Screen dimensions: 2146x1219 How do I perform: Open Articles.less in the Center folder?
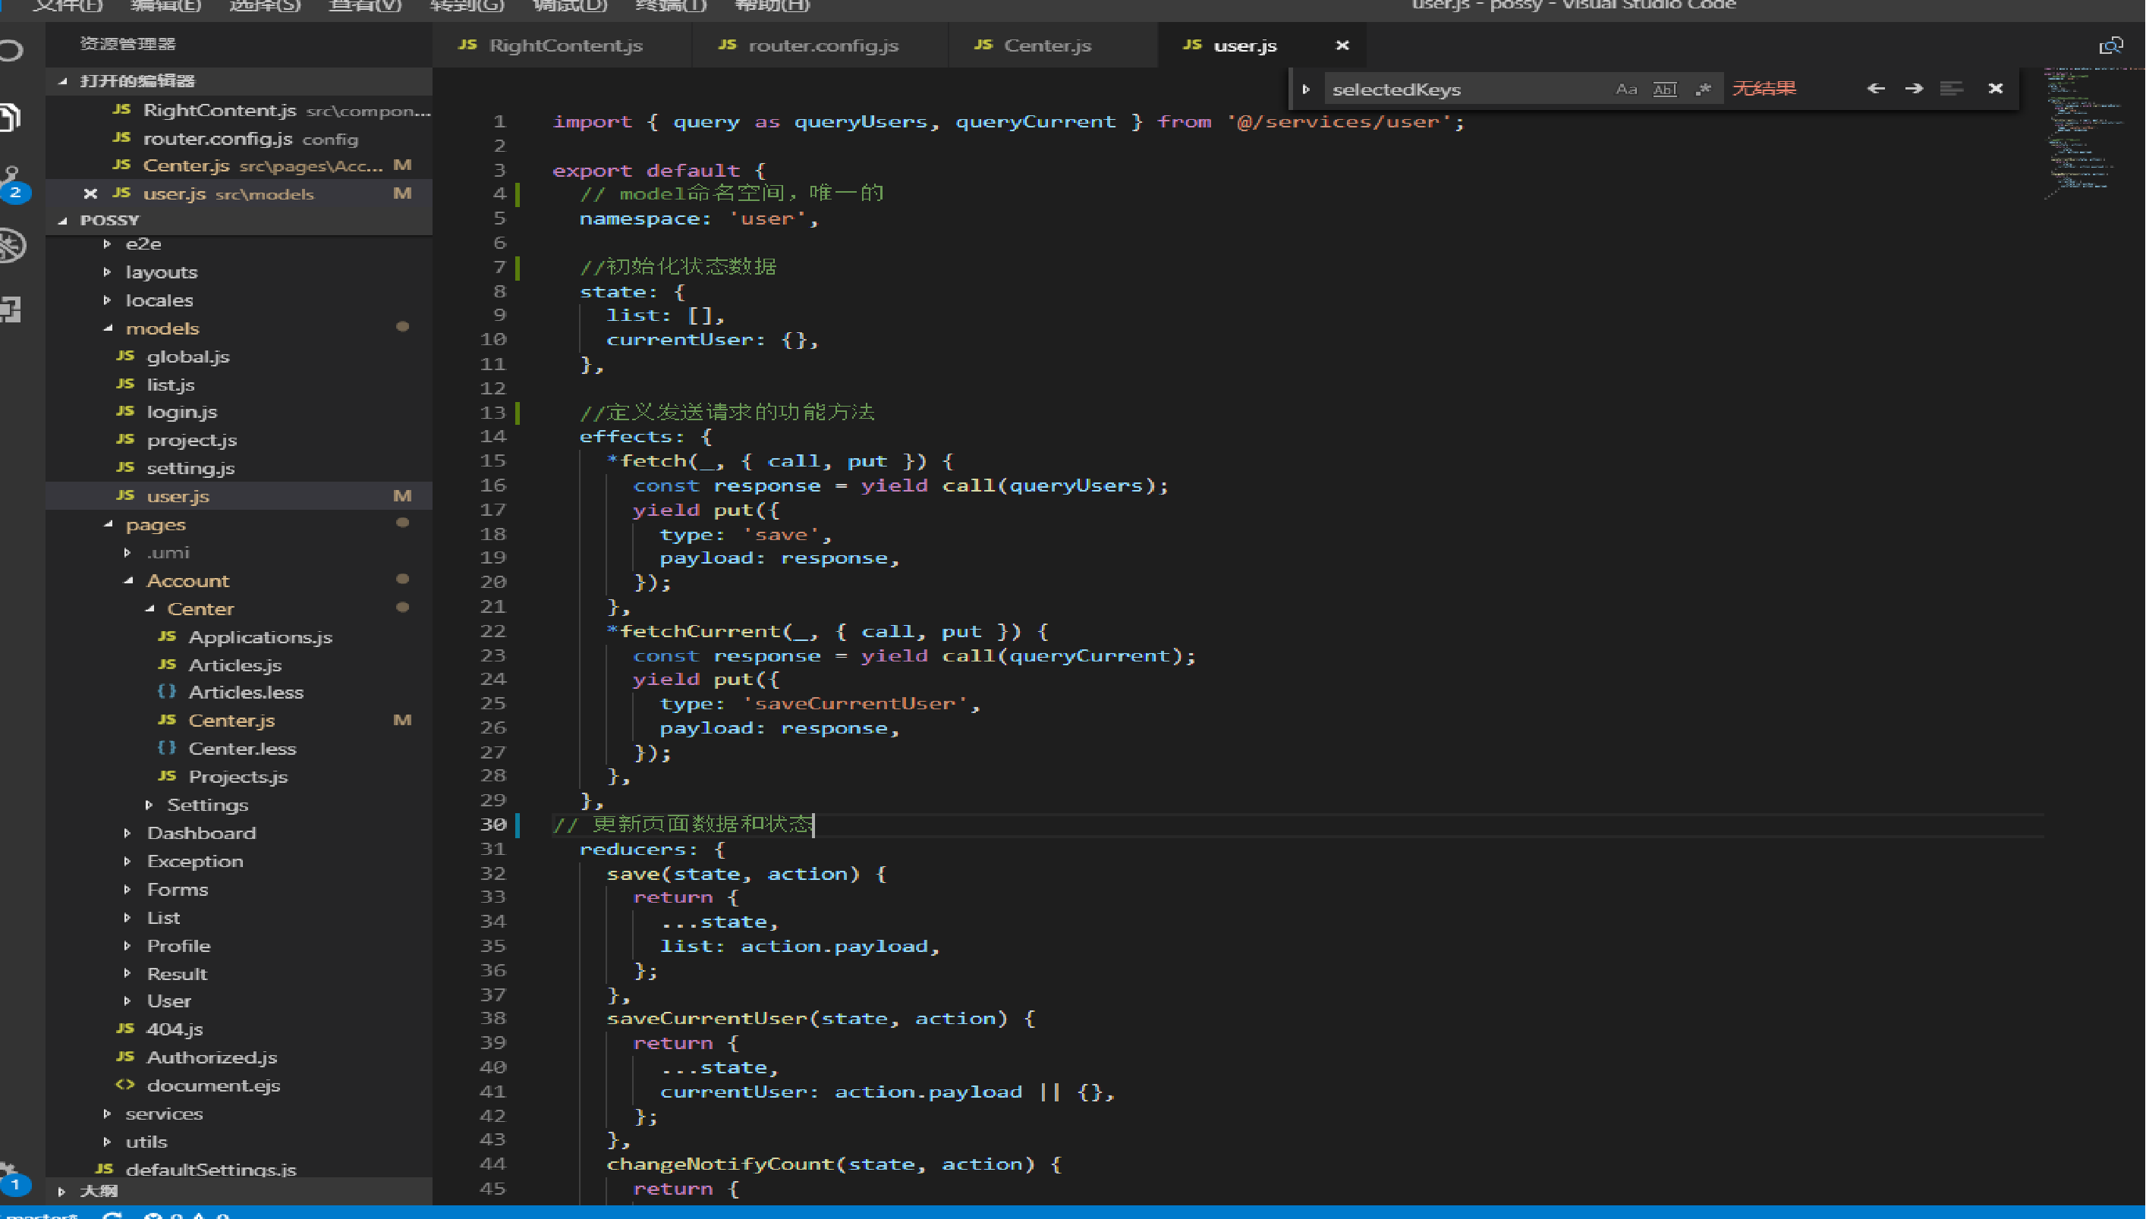(245, 693)
